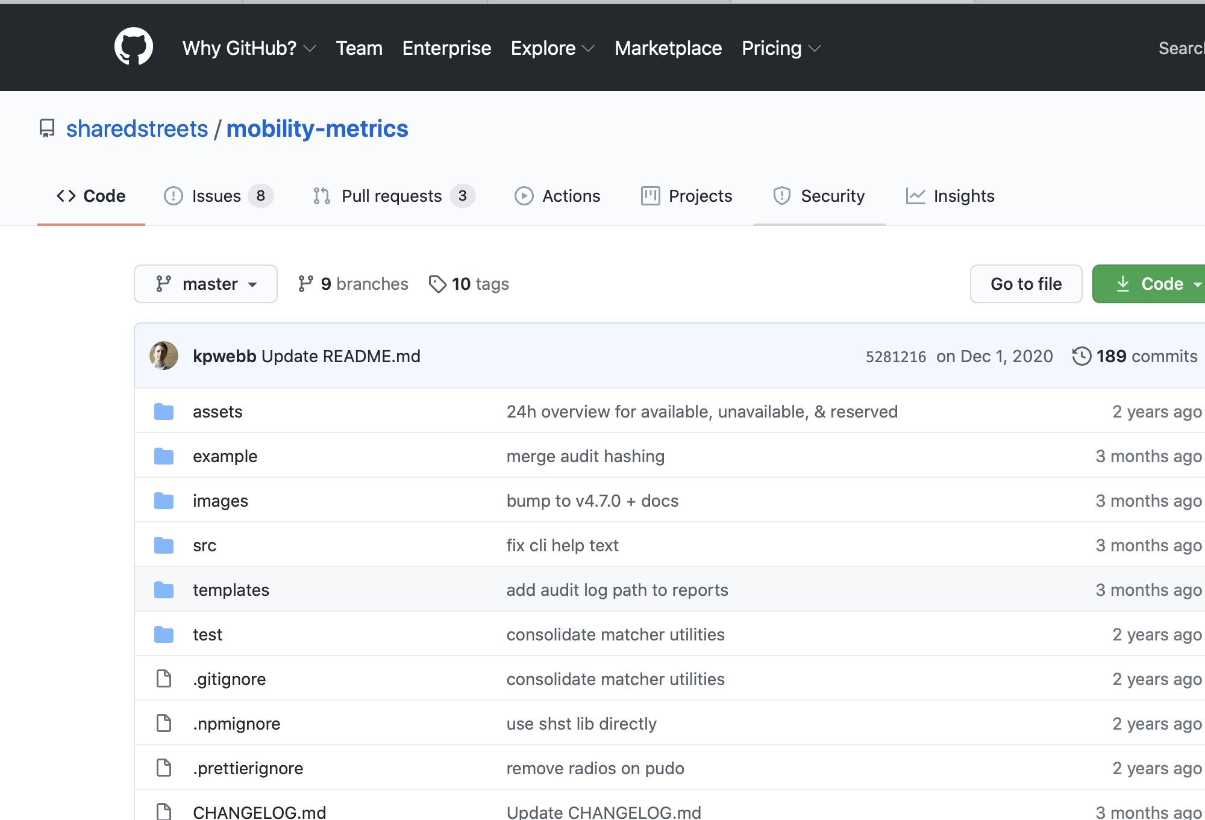Viewport: 1205px width, 820px height.
Task: Open the src folder
Action: click(204, 545)
